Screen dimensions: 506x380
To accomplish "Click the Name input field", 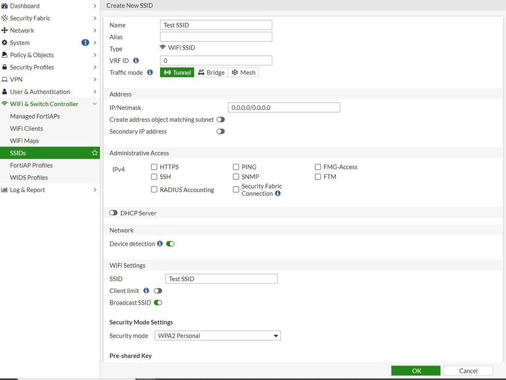I will pyautogui.click(x=216, y=25).
